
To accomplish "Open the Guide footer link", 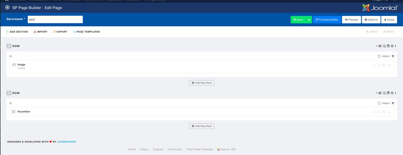I will pos(132,149).
